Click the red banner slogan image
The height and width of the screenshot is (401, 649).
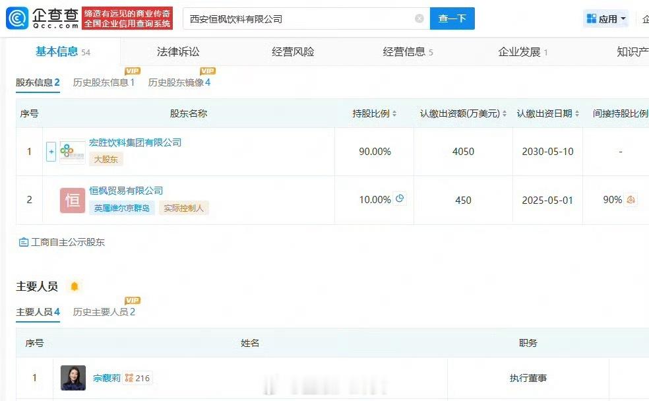[127, 18]
